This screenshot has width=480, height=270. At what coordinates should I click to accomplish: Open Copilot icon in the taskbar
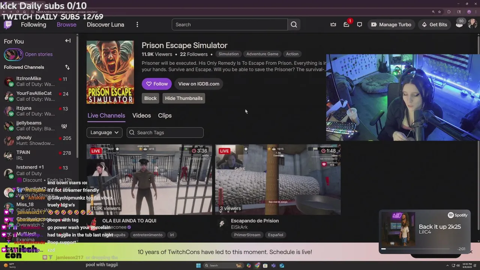249,265
